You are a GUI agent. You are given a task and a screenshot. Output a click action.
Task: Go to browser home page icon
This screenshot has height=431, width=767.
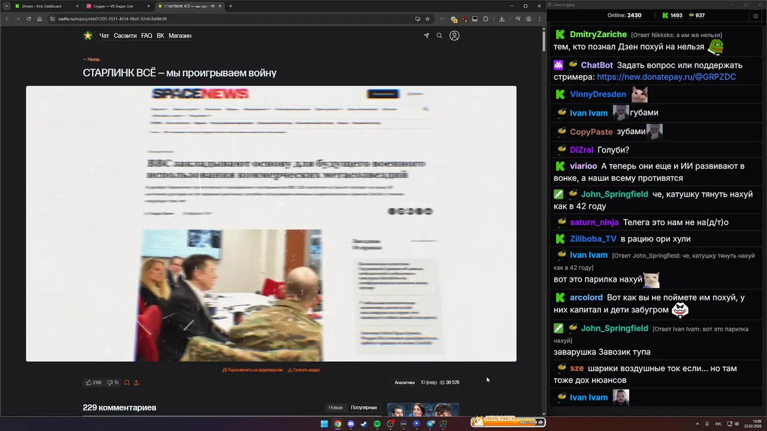coord(40,19)
